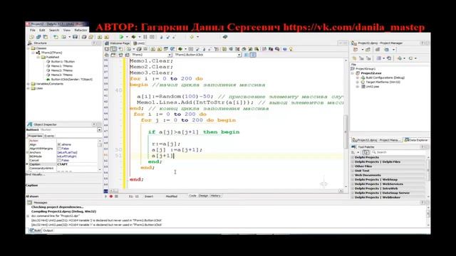The width and height of the screenshot is (456, 256).
Task: Open the Edit menu
Action: (x=42, y=30)
